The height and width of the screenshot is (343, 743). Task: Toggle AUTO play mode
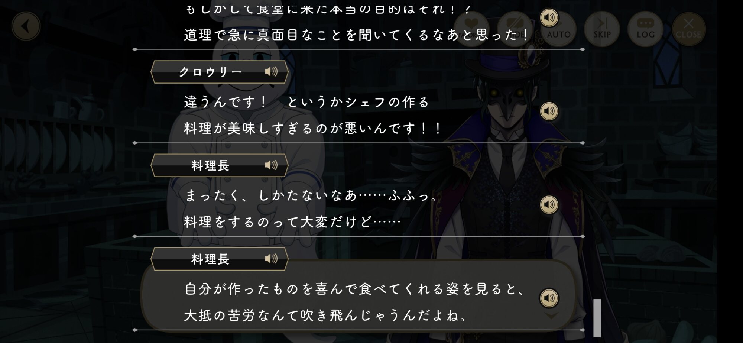[x=558, y=30]
